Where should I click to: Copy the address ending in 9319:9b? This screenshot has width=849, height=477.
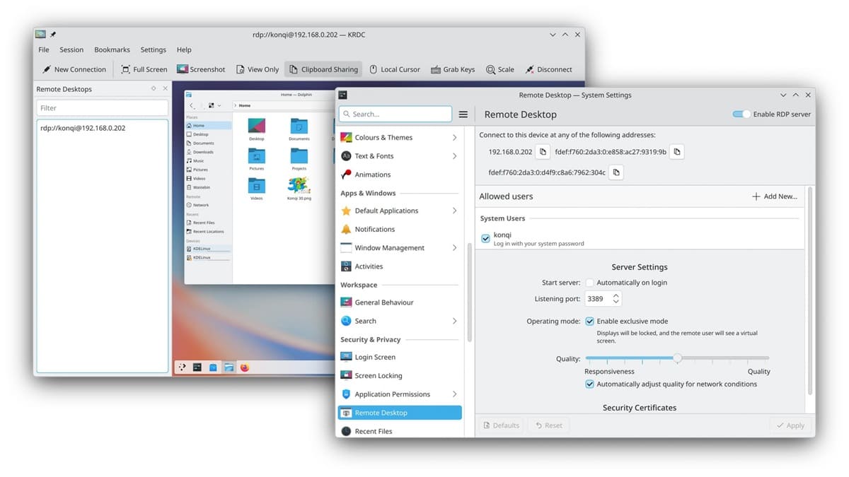coord(676,152)
